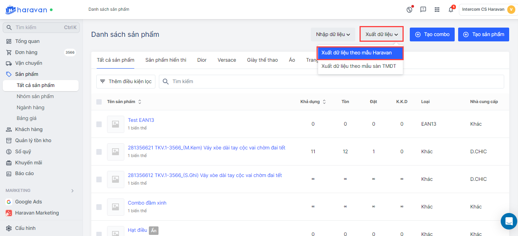Click the user avatar V
The width and height of the screenshot is (518, 236).
(511, 10)
